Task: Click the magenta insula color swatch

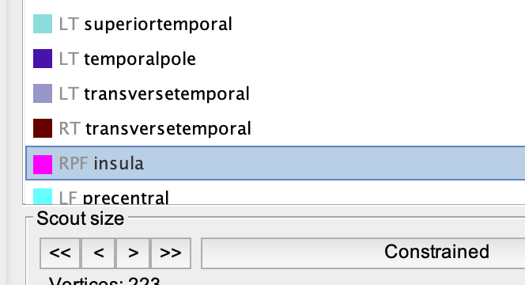Action: pyautogui.click(x=43, y=165)
